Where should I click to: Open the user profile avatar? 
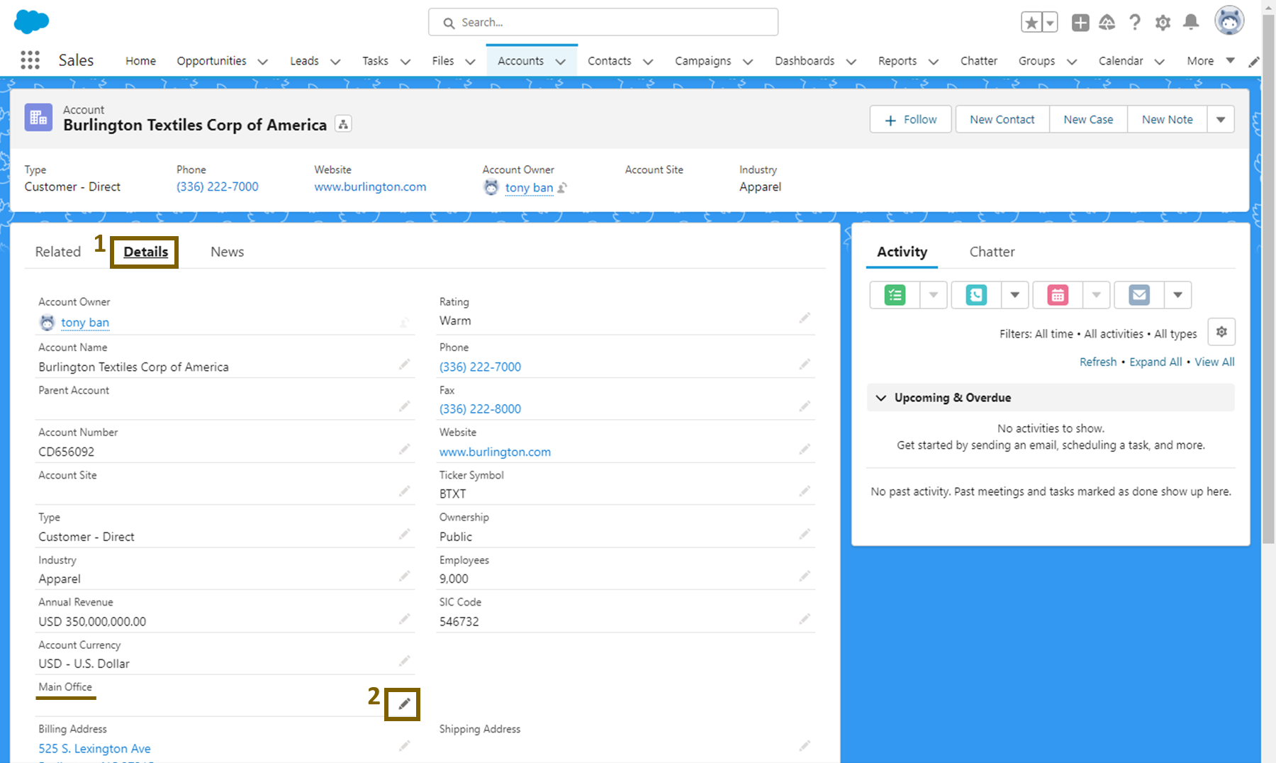pos(1229,21)
